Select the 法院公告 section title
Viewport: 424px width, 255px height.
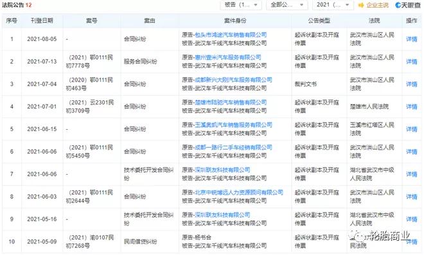[13, 5]
